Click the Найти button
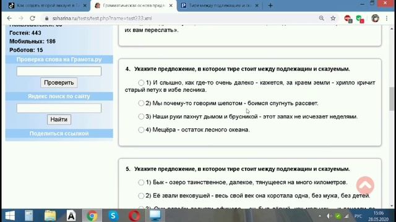The width and height of the screenshot is (396, 222). click(59, 119)
